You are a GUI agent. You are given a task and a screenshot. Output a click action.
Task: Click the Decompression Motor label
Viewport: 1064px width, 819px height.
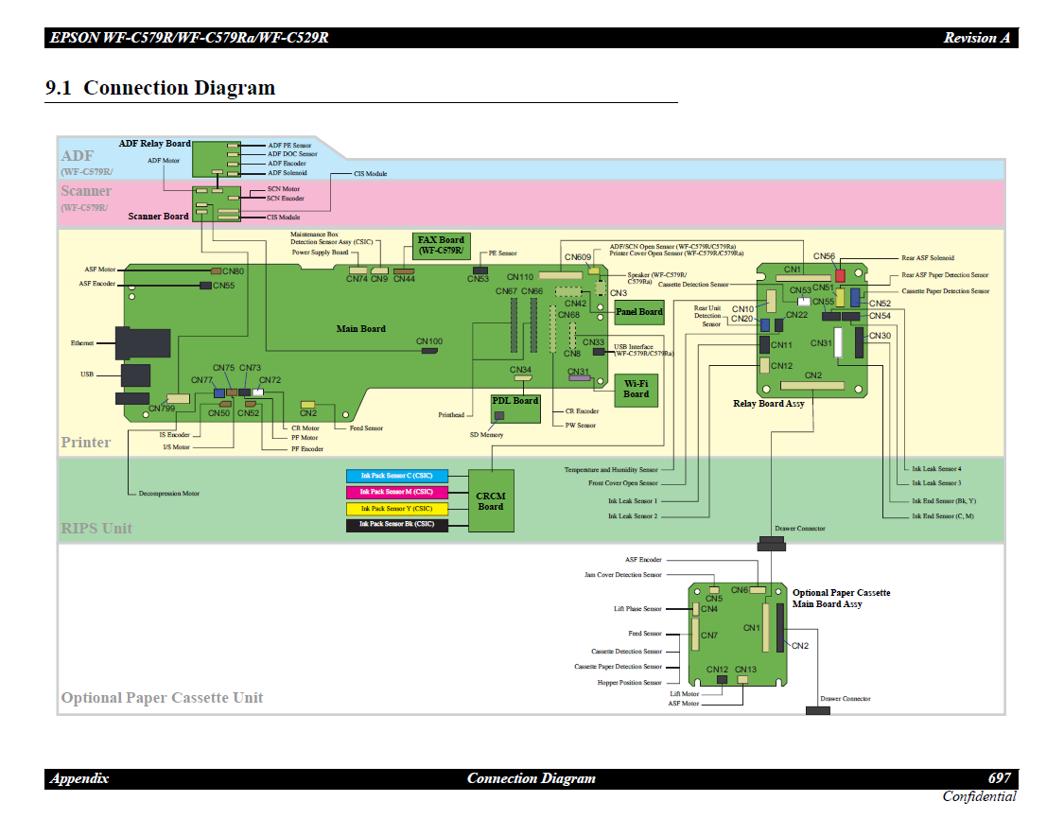coord(169,494)
